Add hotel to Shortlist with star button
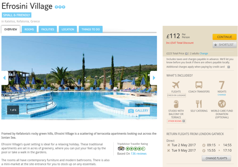 225,45
